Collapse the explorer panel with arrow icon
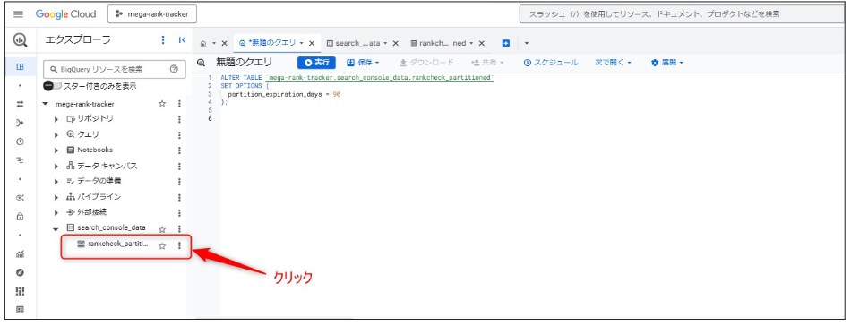Image resolution: width=851 pixels, height=326 pixels. pos(182,40)
